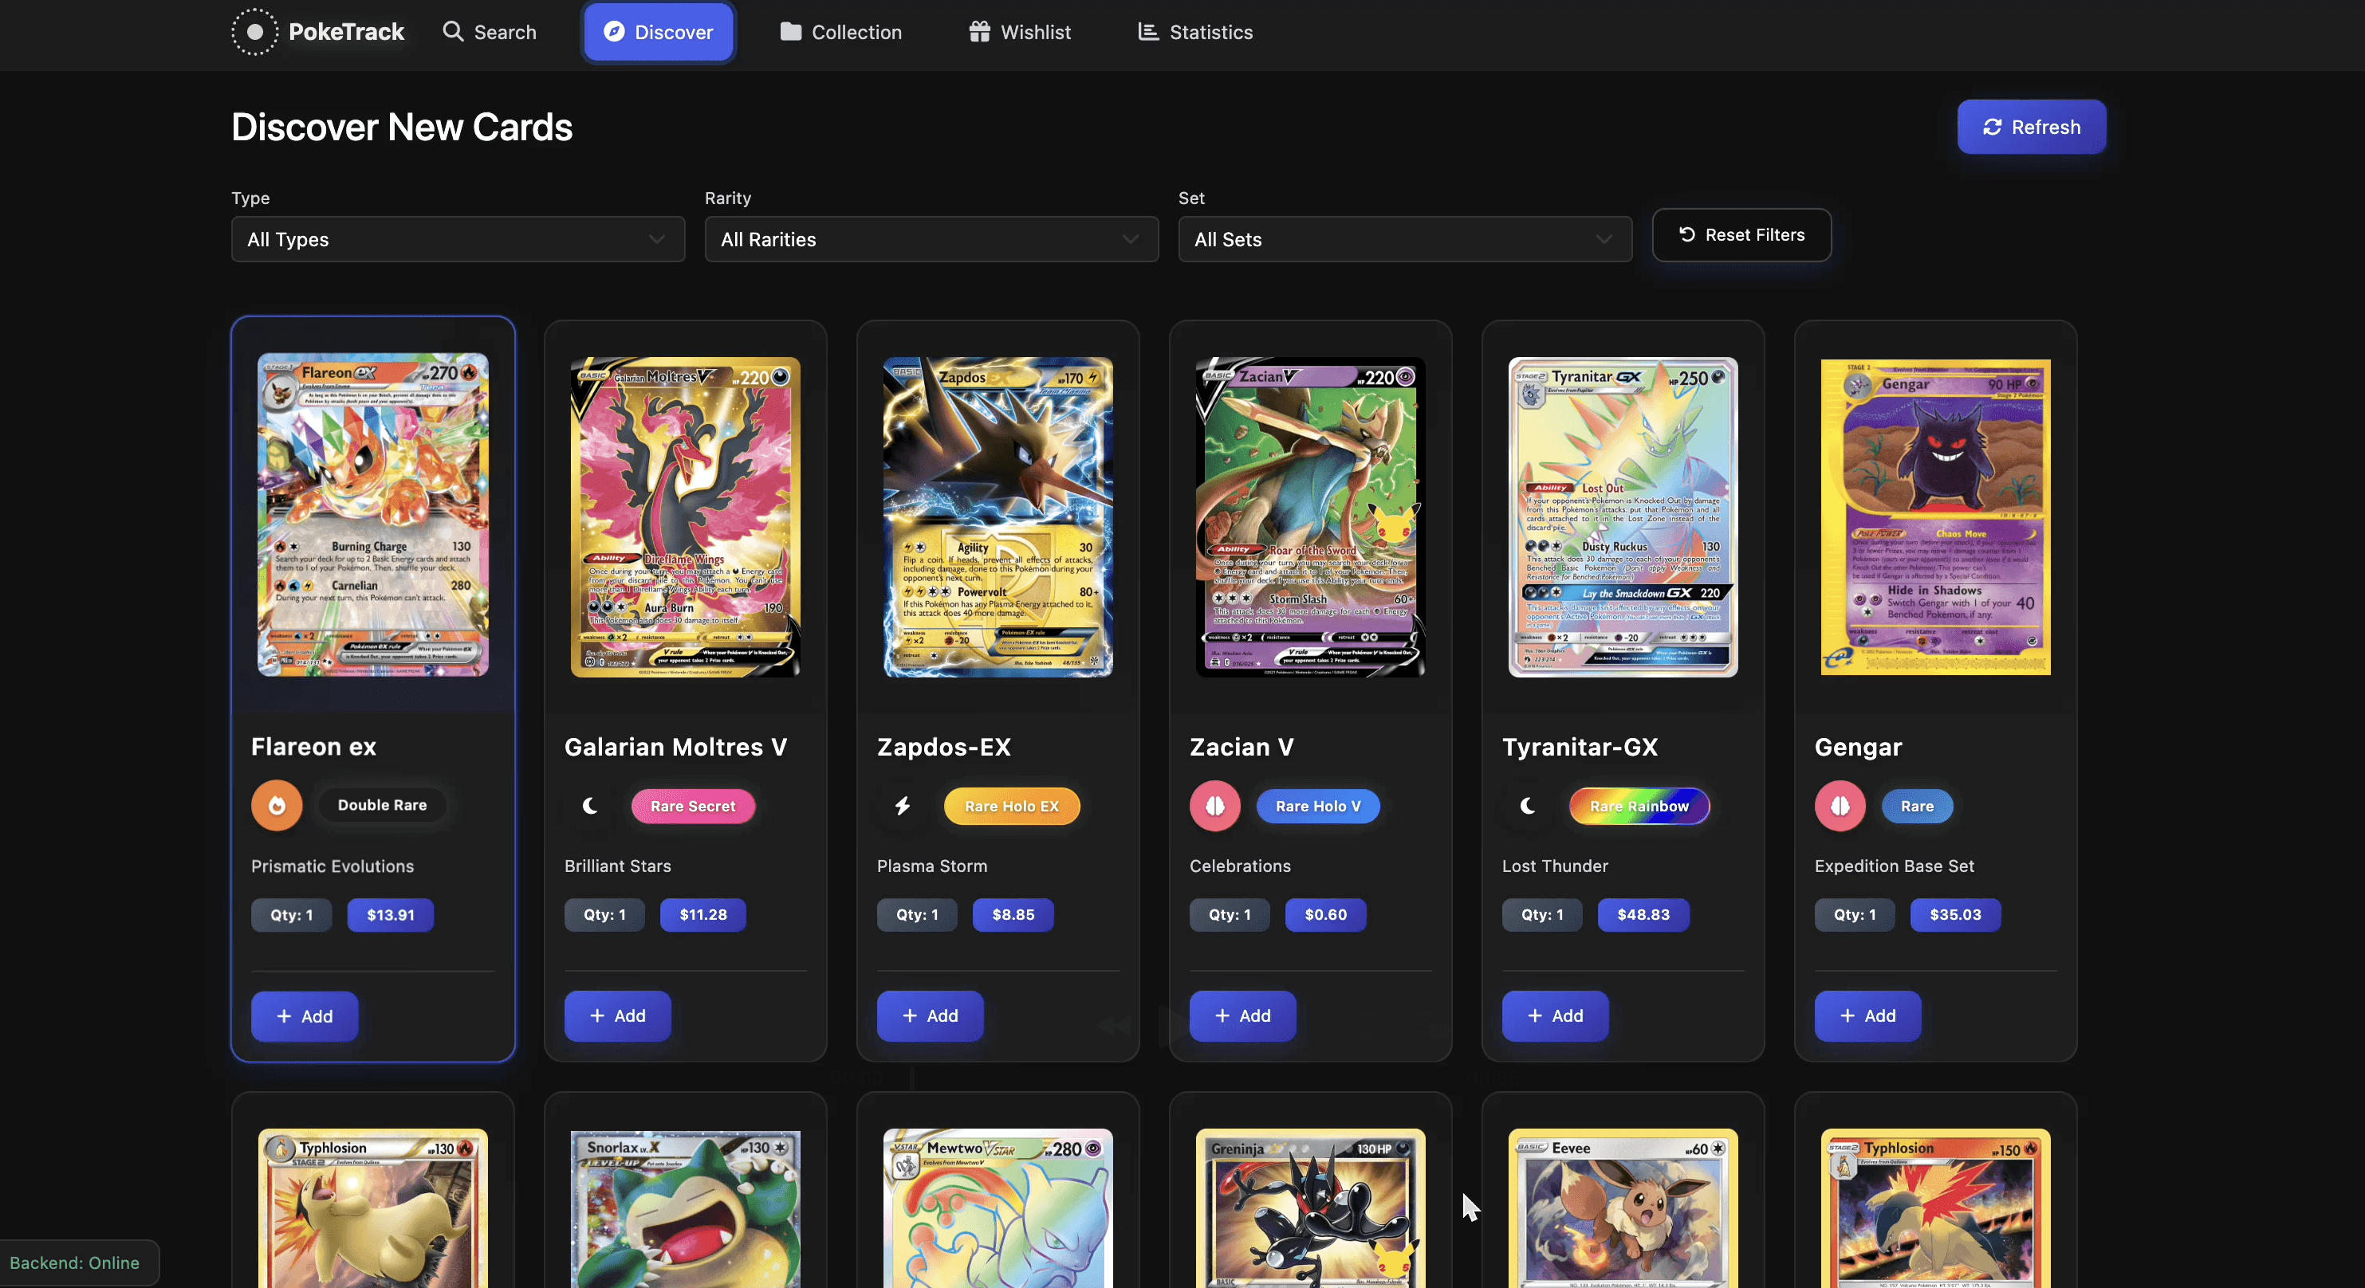The image size is (2365, 1288).
Task: Click the Rare Holo EX rarity badge
Action: point(1012,807)
